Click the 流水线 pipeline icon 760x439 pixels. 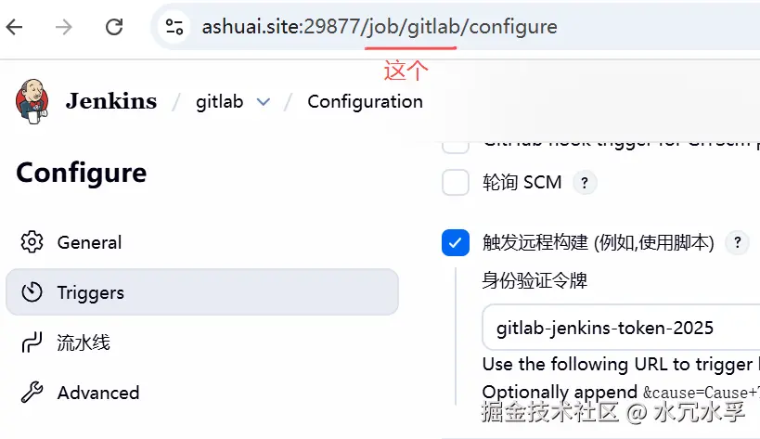click(32, 342)
